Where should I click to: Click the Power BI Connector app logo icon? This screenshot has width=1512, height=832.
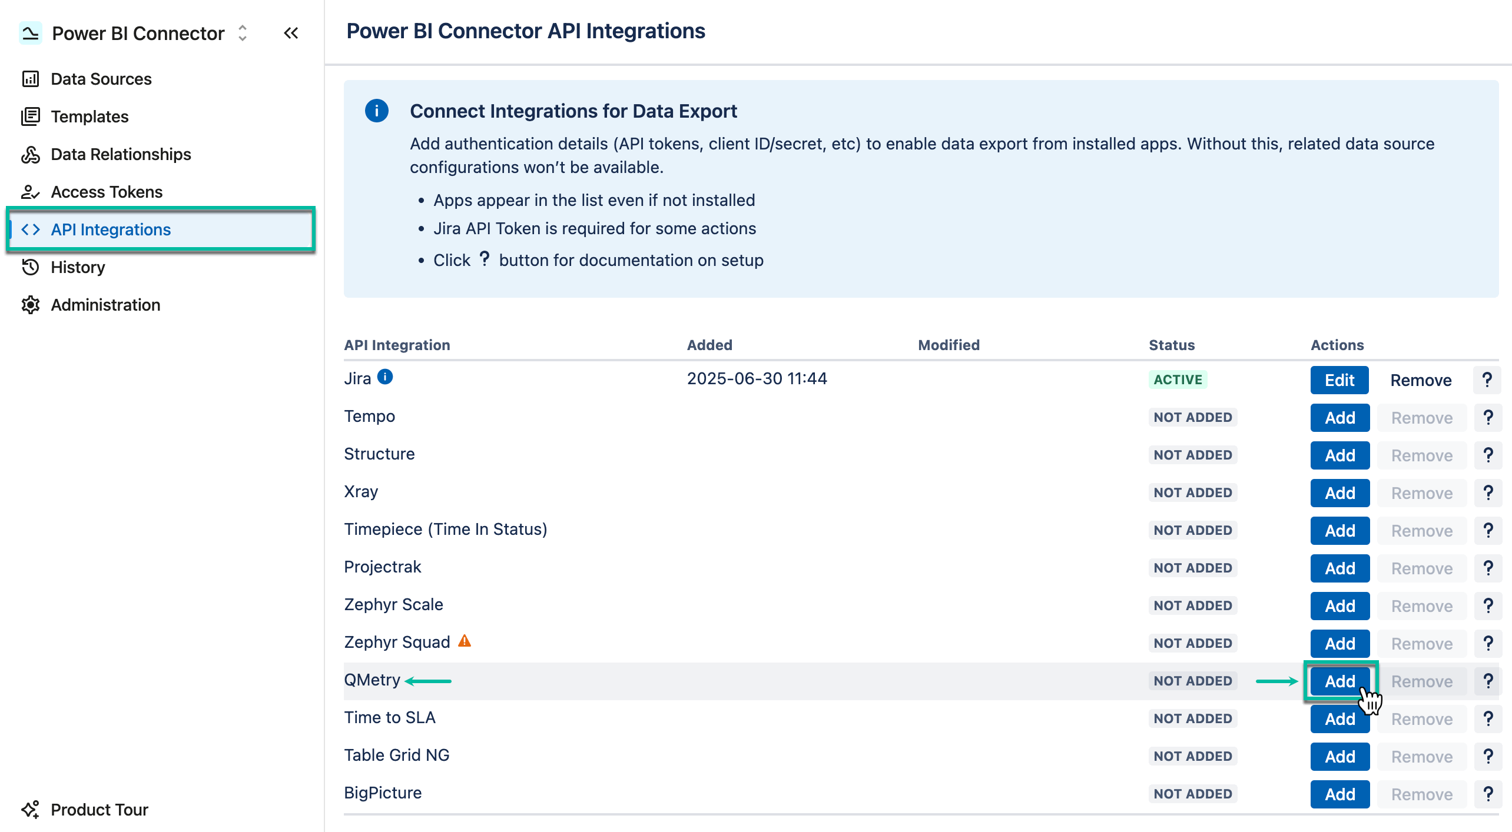pyautogui.click(x=31, y=33)
